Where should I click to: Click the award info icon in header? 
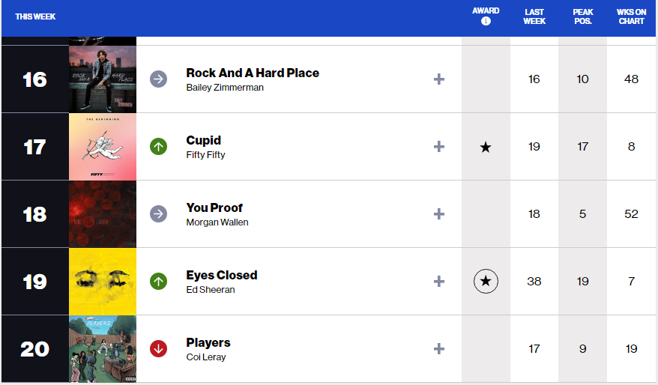coord(486,21)
